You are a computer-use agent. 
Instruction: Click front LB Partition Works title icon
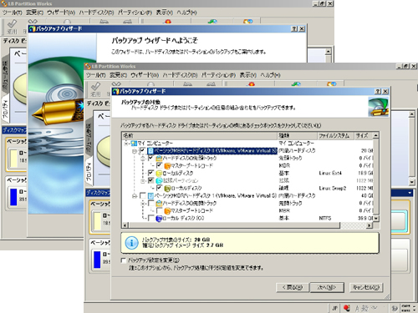[88, 67]
